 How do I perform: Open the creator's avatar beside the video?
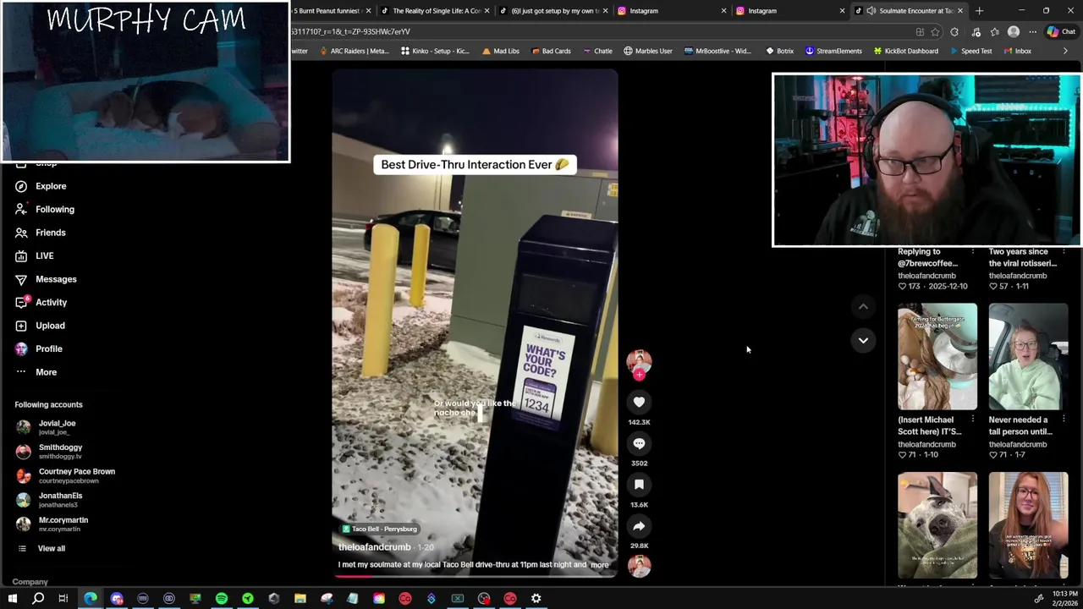click(x=639, y=360)
